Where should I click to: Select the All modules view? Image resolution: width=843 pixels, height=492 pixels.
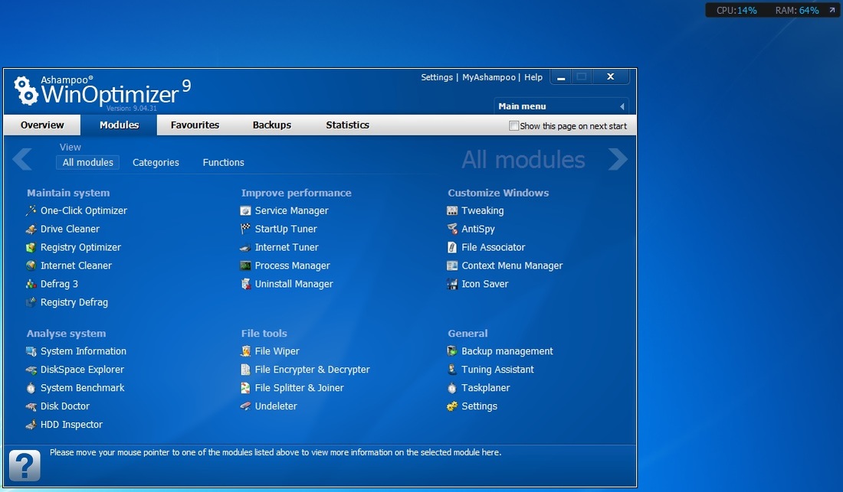(x=87, y=162)
